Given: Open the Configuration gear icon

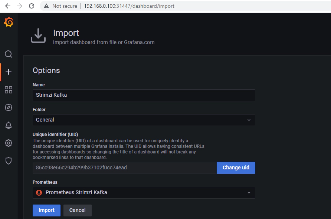Looking at the screenshot, I should click(9, 143).
